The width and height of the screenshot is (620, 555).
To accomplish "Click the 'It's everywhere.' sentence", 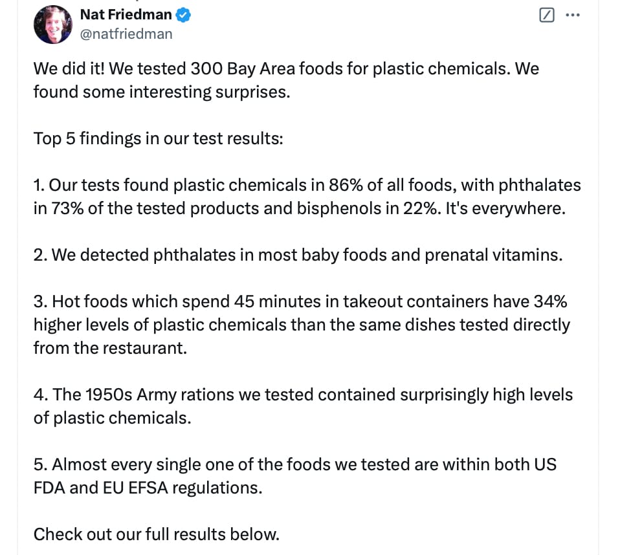I will [x=505, y=209].
